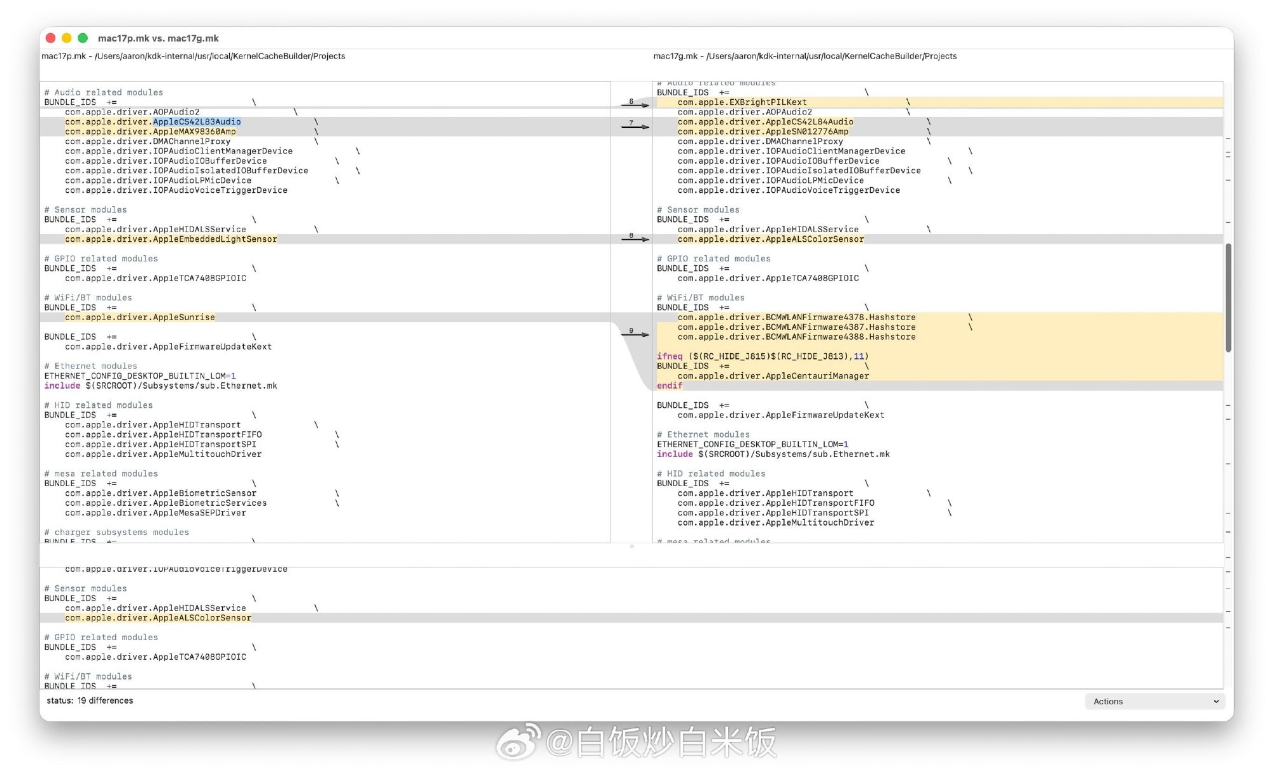Click the AppleCentauriManager line in right pane
1273x773 pixels.
(773, 376)
